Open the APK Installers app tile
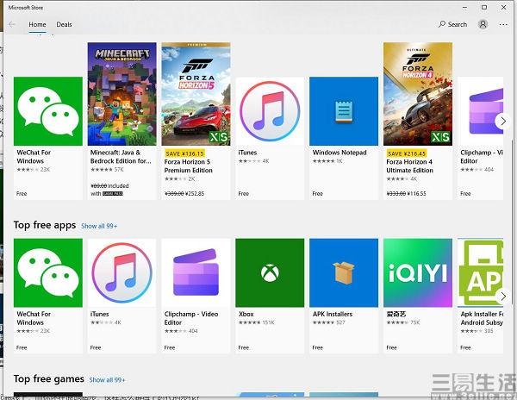This screenshot has height=400, width=517. [344, 272]
